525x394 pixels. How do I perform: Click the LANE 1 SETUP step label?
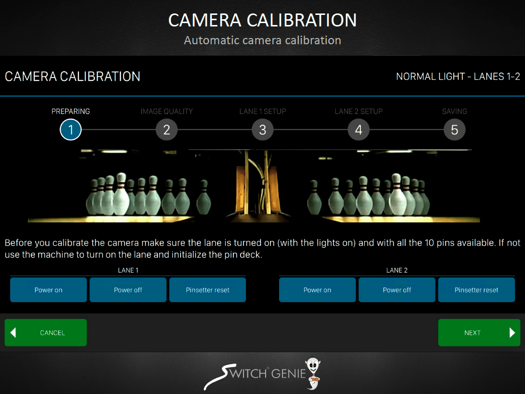(x=263, y=112)
